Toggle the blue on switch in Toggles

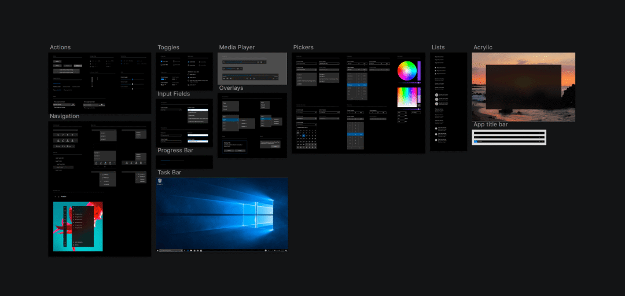163,79
